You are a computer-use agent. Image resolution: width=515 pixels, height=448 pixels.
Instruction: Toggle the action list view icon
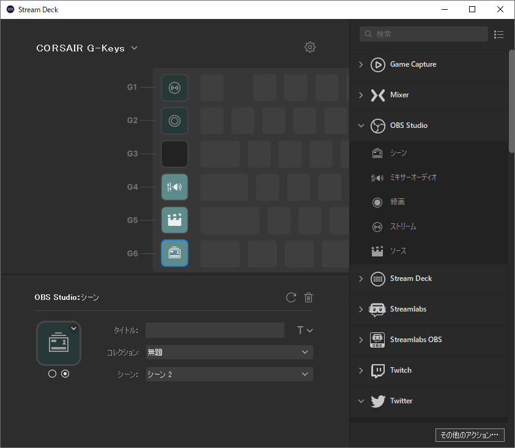498,34
